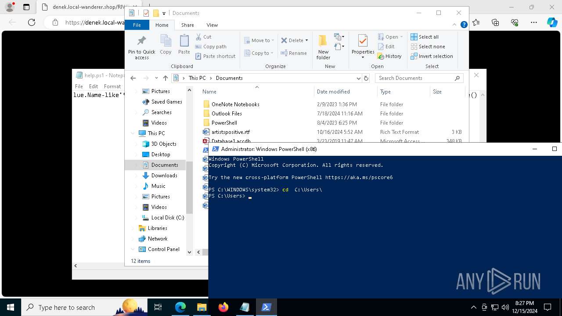Open Firefox from the taskbar
The image size is (562, 316).
[x=223, y=307]
